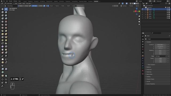Open the Tool properties tab icon
The width and height of the screenshot is (171, 96).
point(143,36)
